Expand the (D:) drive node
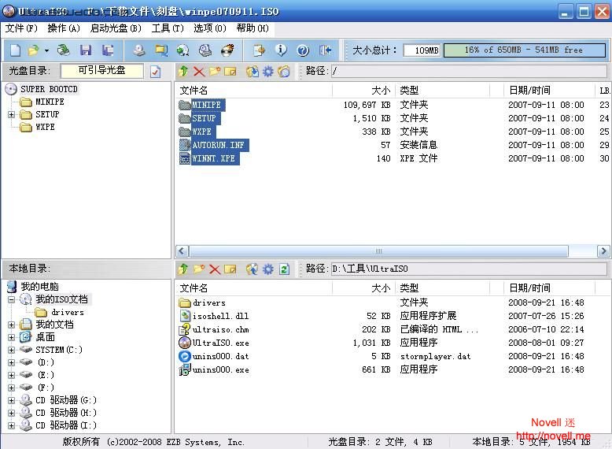This screenshot has height=449, width=612. (11, 362)
